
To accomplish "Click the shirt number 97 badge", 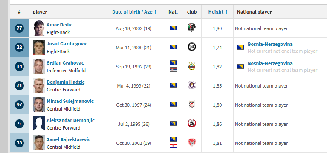I will [x=19, y=105].
